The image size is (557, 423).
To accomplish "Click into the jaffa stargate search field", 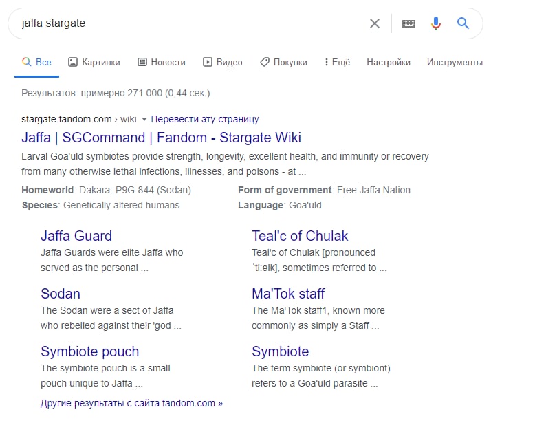I will coord(186,23).
